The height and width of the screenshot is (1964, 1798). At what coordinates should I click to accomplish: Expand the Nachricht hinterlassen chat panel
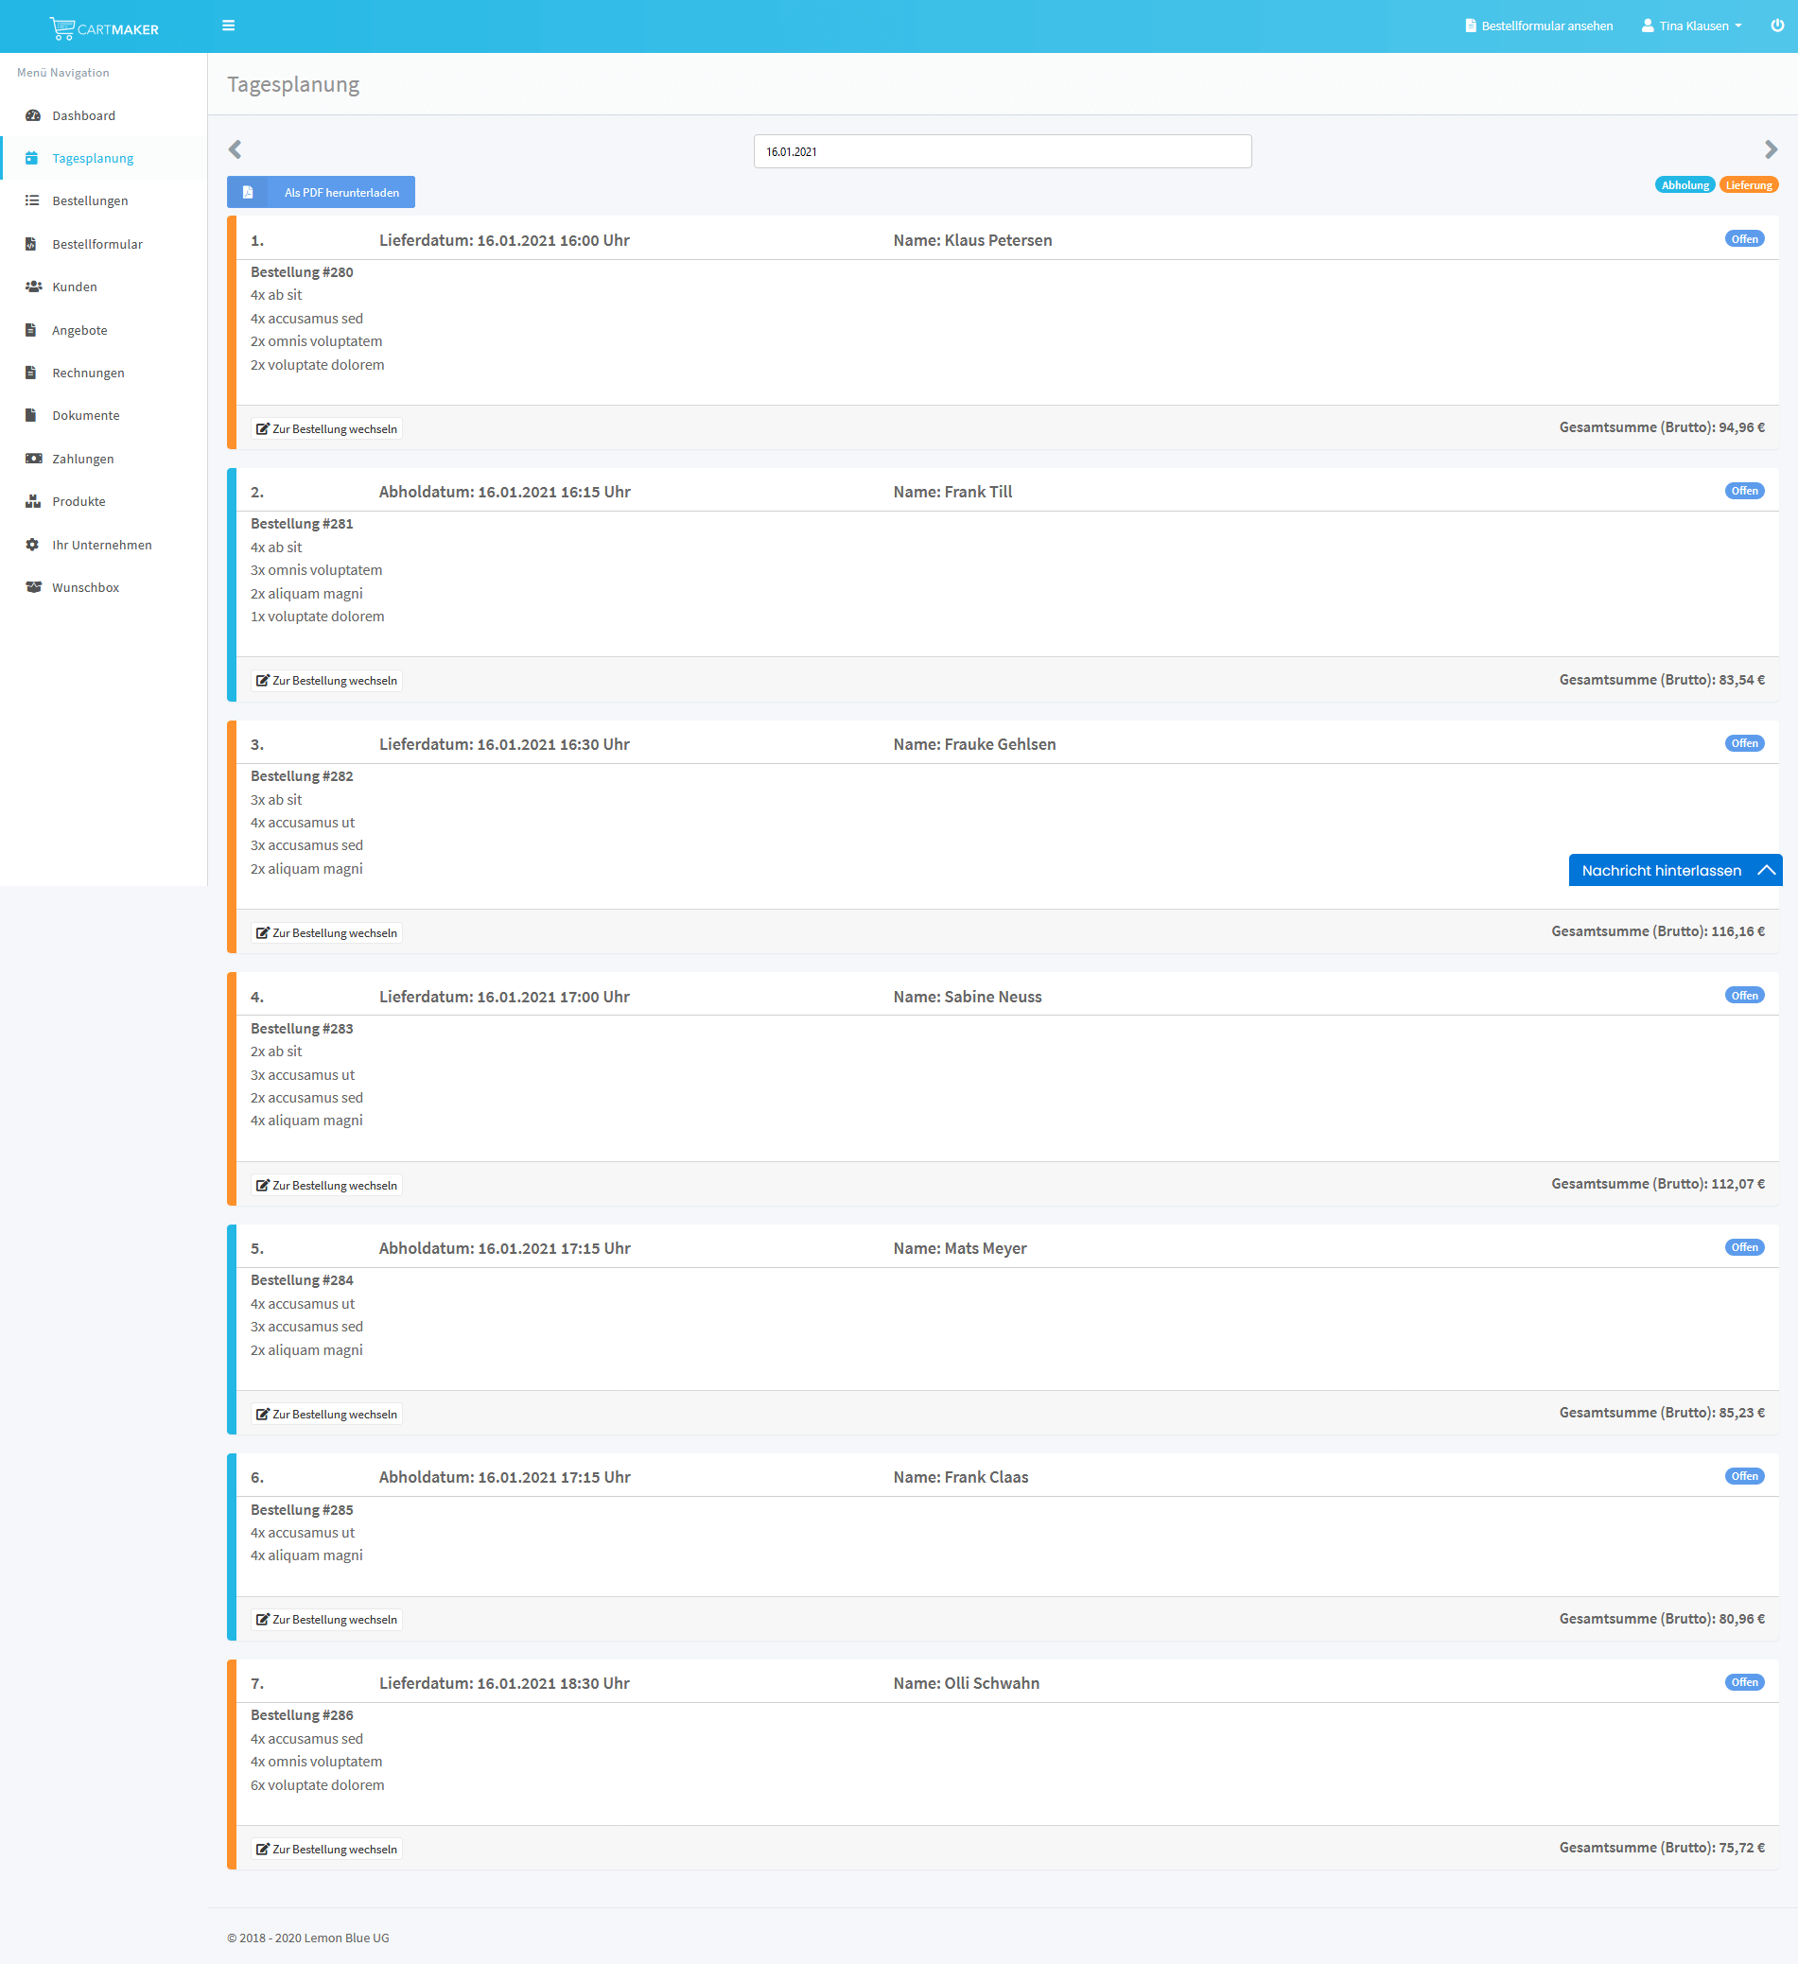tap(1674, 870)
